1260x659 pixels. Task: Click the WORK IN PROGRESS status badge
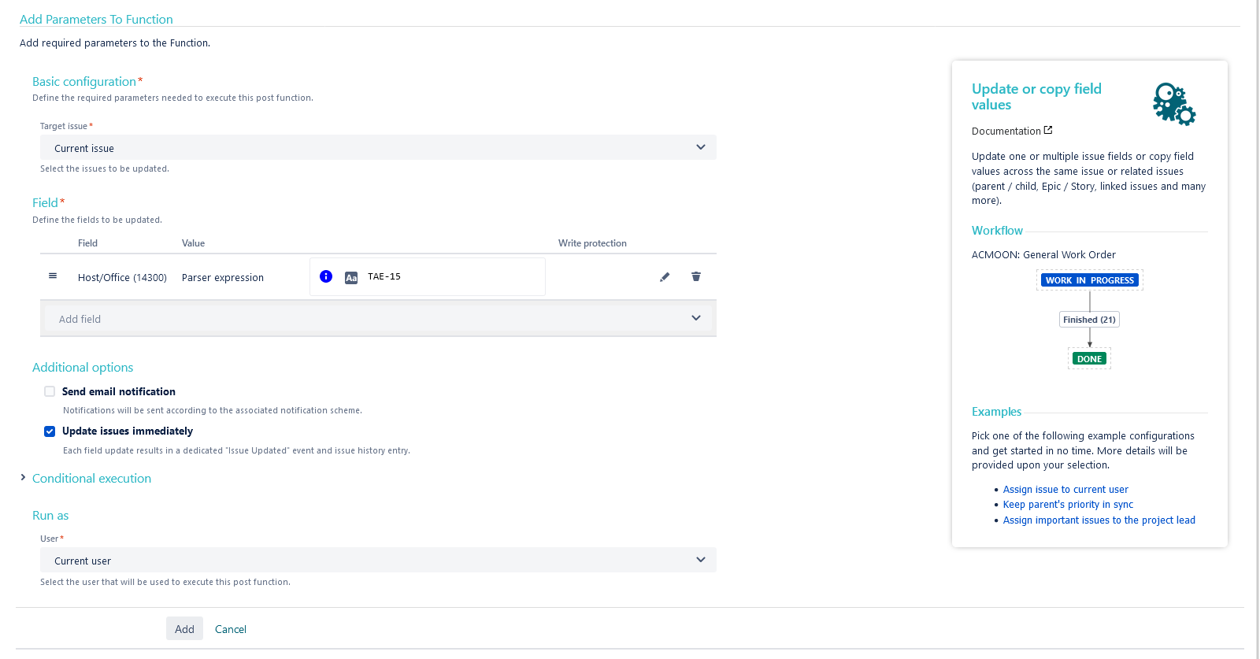coord(1090,280)
